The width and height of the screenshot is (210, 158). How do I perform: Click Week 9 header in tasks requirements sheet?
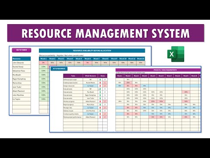tap(186, 76)
